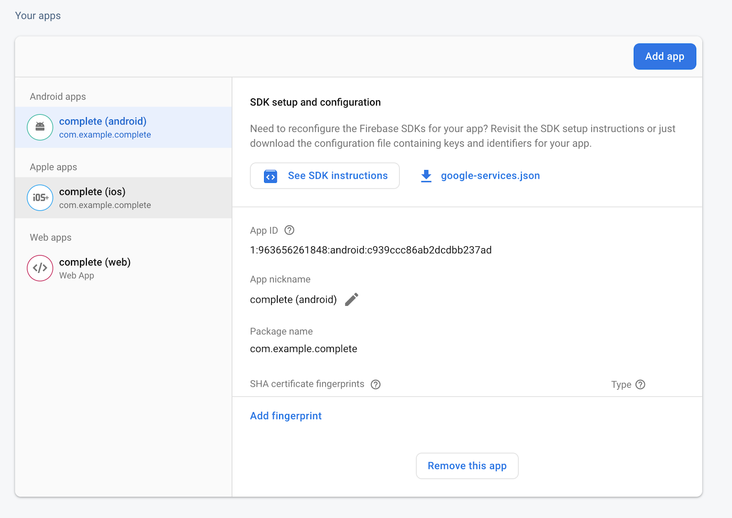Viewport: 732px width, 518px height.
Task: Click code icon inside See SDK instructions
Action: [x=270, y=176]
